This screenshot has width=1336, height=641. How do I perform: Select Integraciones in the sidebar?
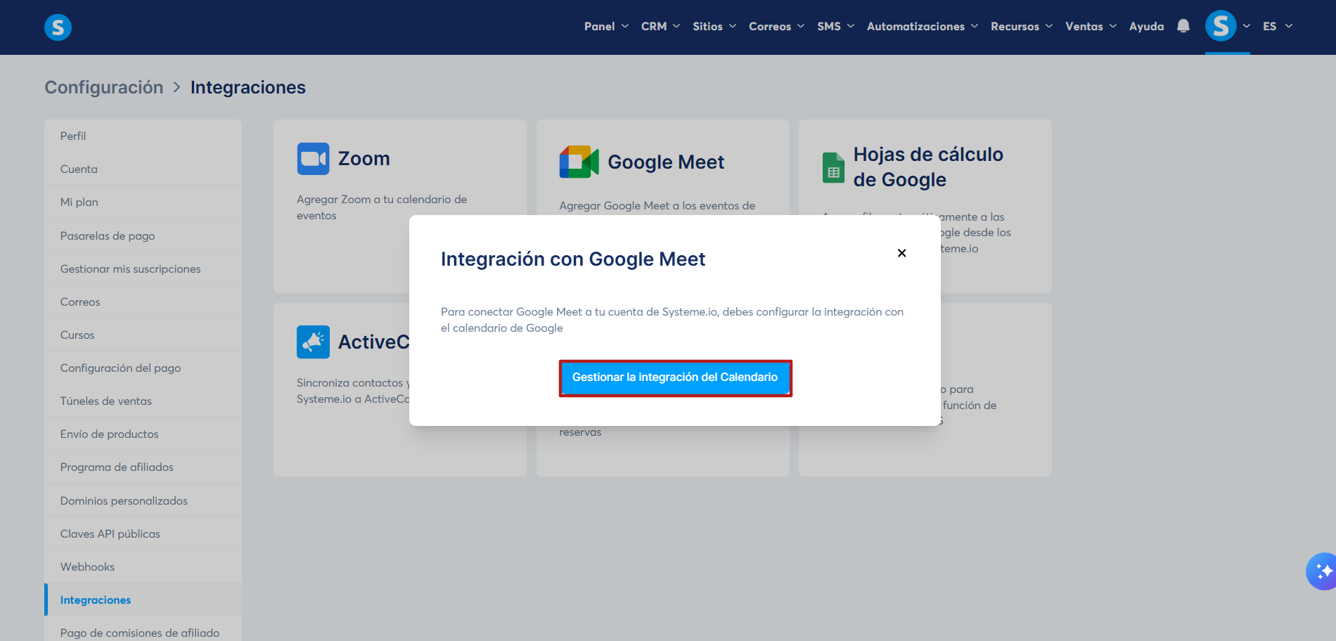tap(143, 600)
